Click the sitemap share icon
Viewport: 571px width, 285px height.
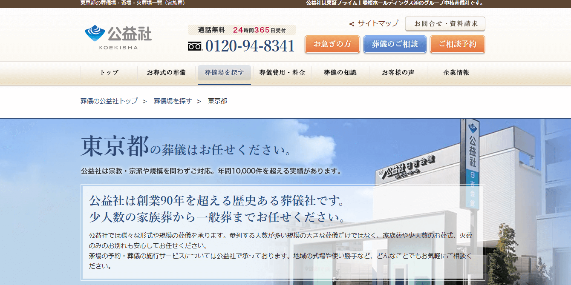[352, 24]
